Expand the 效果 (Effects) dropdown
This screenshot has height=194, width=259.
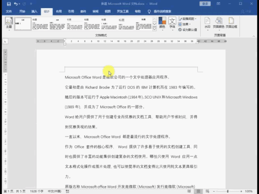click(188, 24)
